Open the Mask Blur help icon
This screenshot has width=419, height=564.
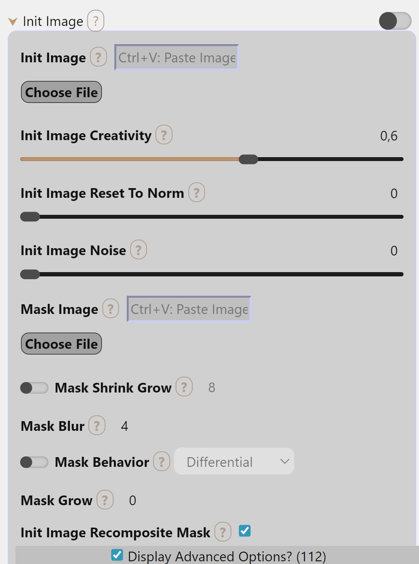tap(97, 426)
